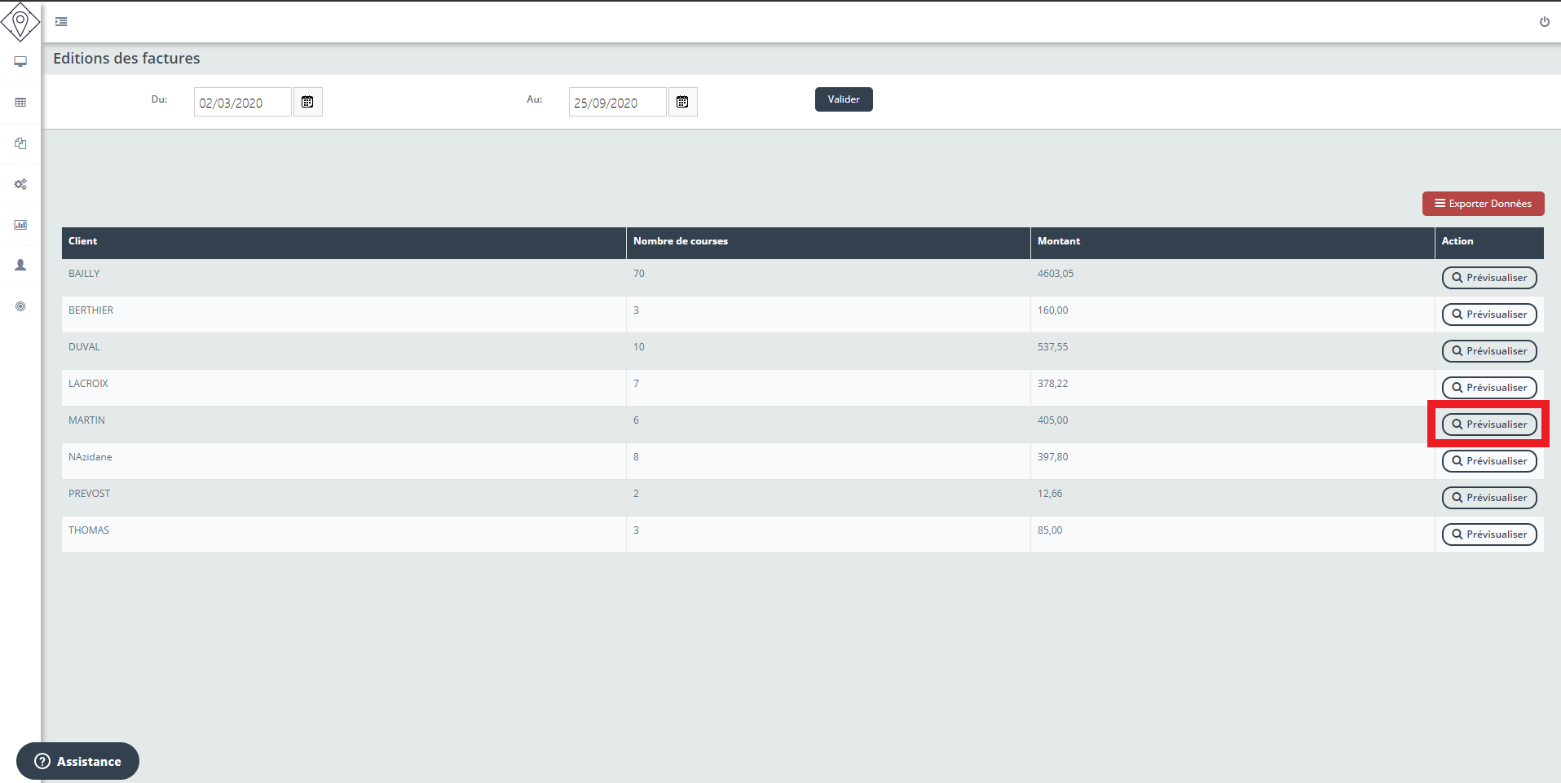Screen dimensions: 1561x783
Task: Click the Au date input field
Action: click(617, 103)
